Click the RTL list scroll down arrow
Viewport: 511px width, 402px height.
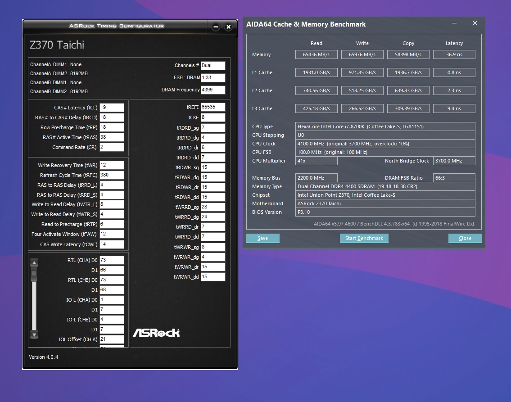coord(34,334)
